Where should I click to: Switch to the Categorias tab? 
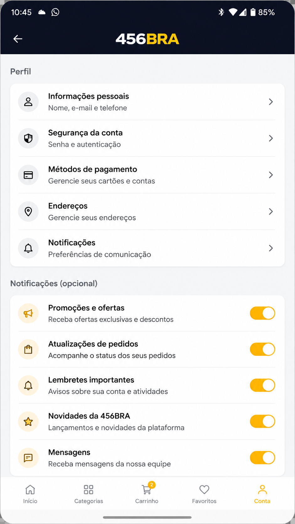(89, 494)
